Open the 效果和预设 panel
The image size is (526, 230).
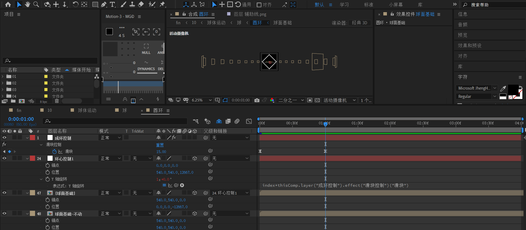pyautogui.click(x=470, y=46)
